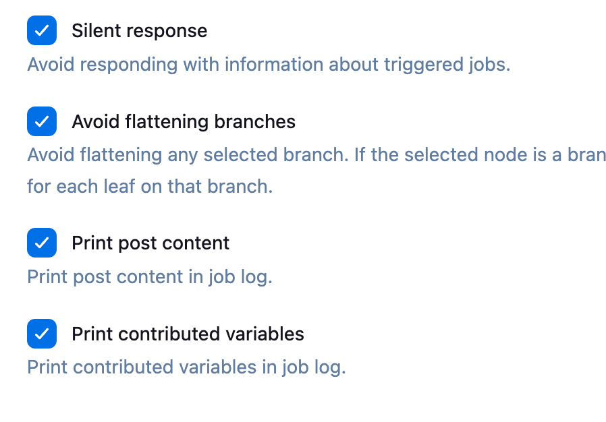This screenshot has width=606, height=422.
Task: Uncheck the Silent response checkbox
Action: tap(41, 31)
